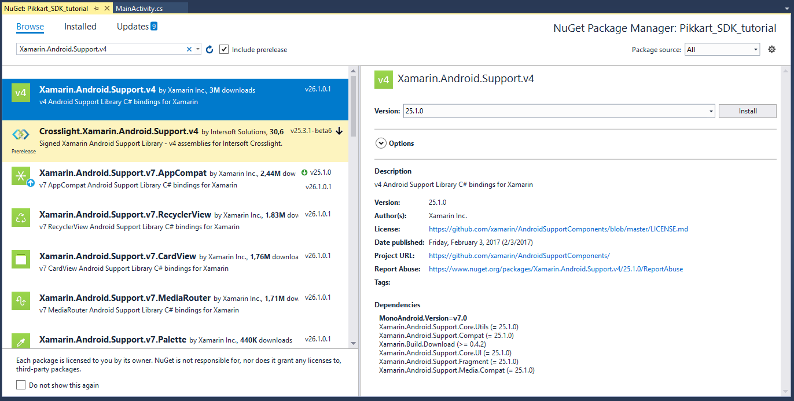The width and height of the screenshot is (794, 401).
Task: Click the v4 icon in details pane
Action: coord(384,80)
